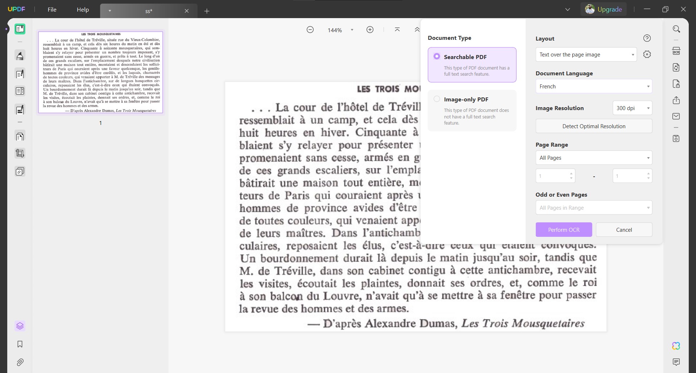Open the File menu
The image size is (696, 373).
52,10
